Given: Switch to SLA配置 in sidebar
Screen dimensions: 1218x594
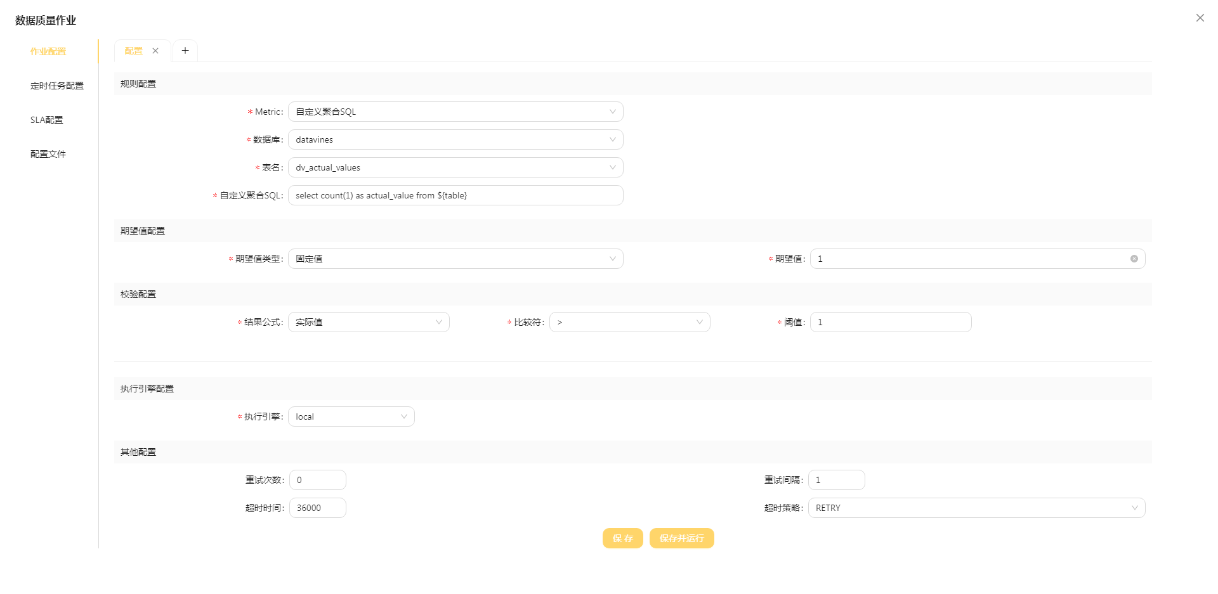Looking at the screenshot, I should 47,120.
